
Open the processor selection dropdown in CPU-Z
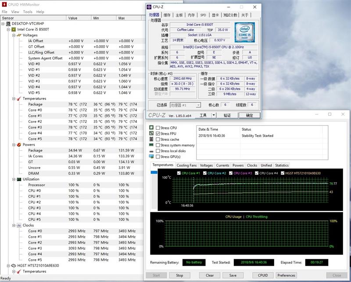click(198, 105)
